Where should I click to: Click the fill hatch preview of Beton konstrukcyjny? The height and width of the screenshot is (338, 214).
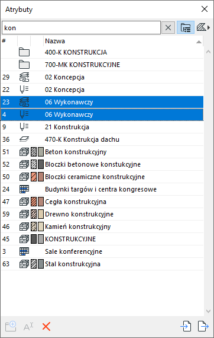coord(34,152)
